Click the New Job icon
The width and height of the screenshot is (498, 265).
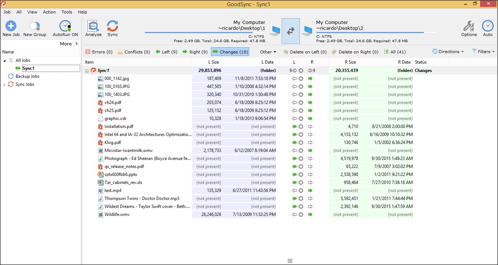point(11,26)
